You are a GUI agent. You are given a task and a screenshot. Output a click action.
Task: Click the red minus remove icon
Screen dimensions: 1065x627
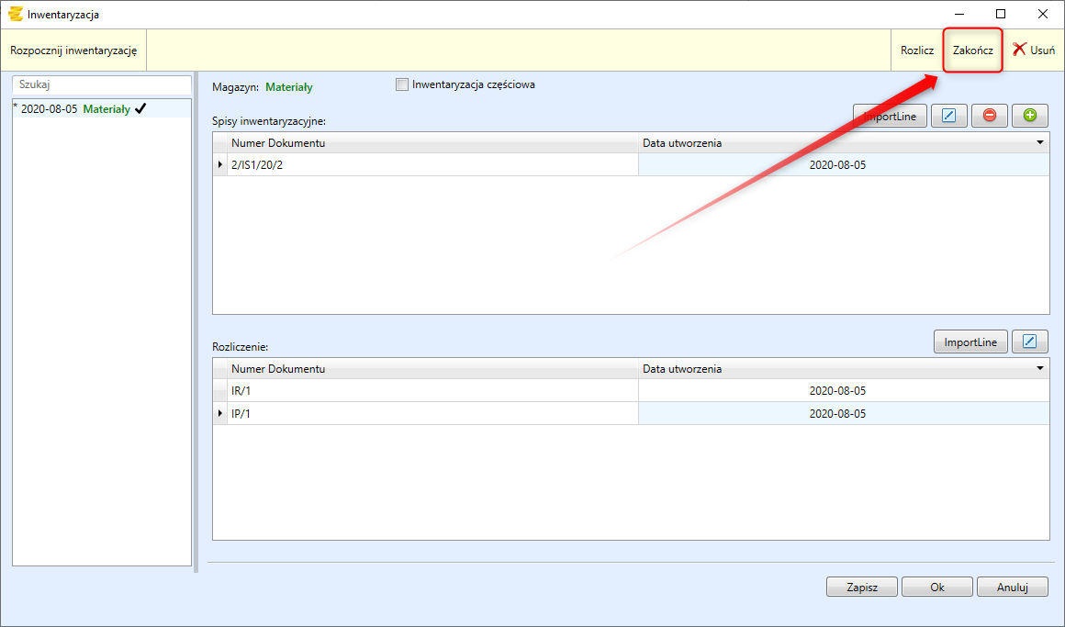(x=989, y=116)
